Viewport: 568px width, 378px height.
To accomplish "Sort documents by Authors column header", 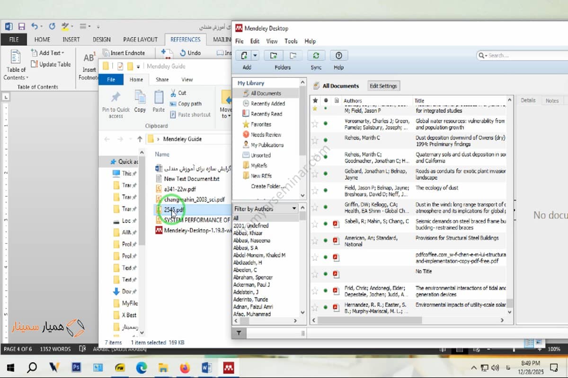I will pyautogui.click(x=352, y=101).
